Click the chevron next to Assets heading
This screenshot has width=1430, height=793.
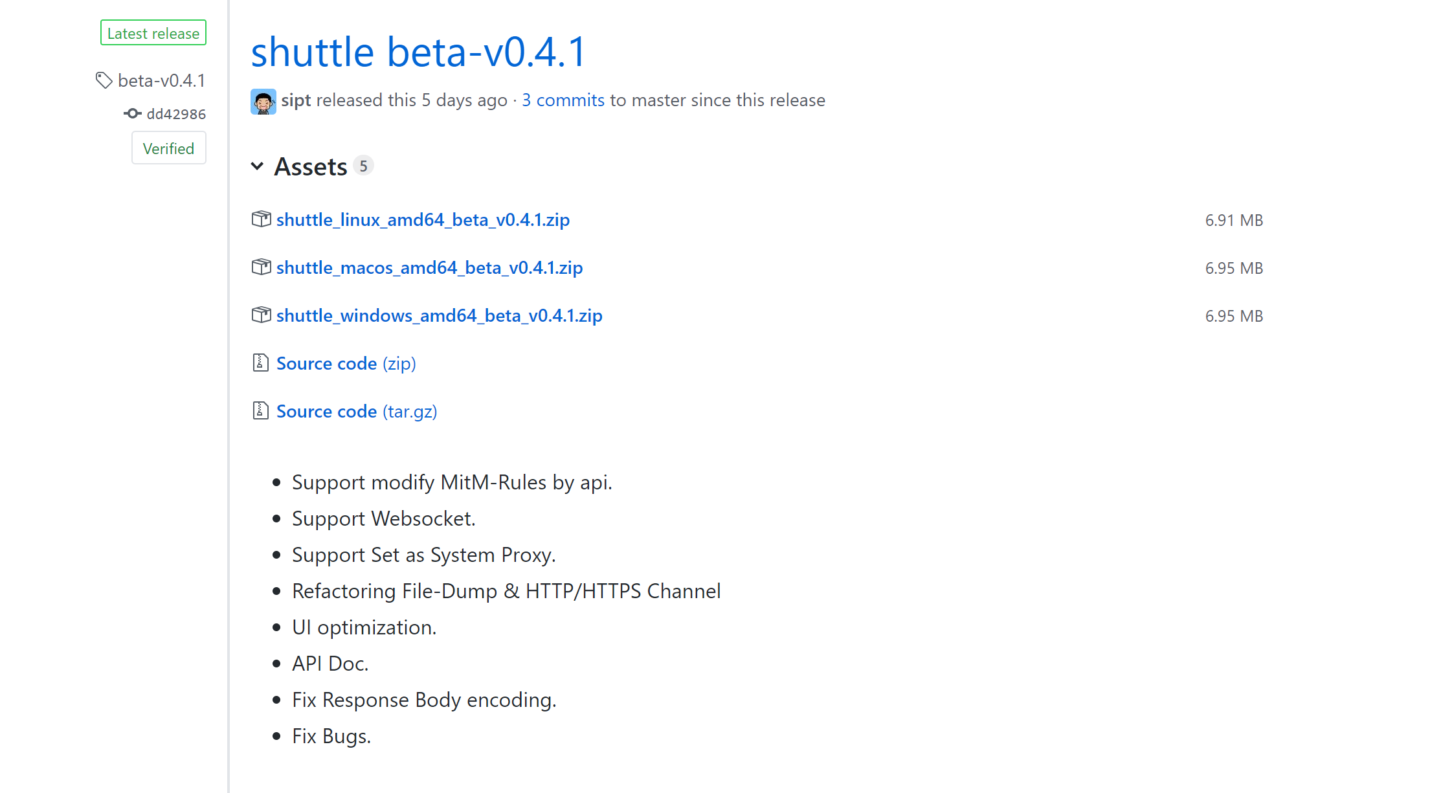[258, 166]
